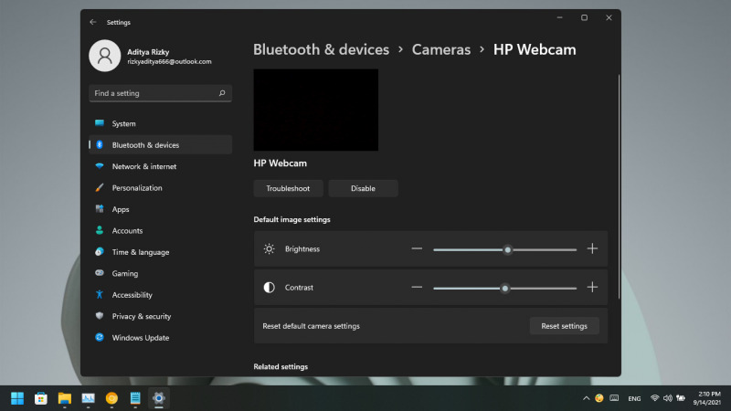Click the search magnifier icon
Viewport: 731px width, 411px height.
pyautogui.click(x=222, y=93)
